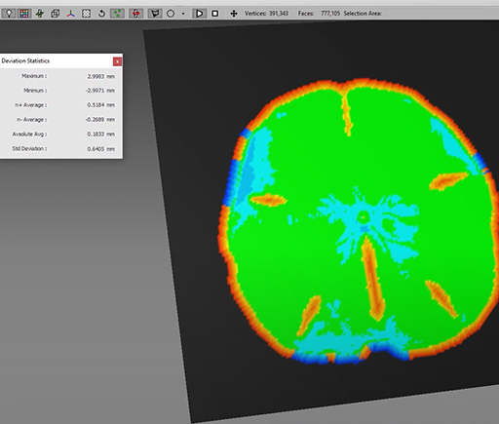
Task: Click the Absolute Avg value 0.1833 mm
Action: [101, 134]
